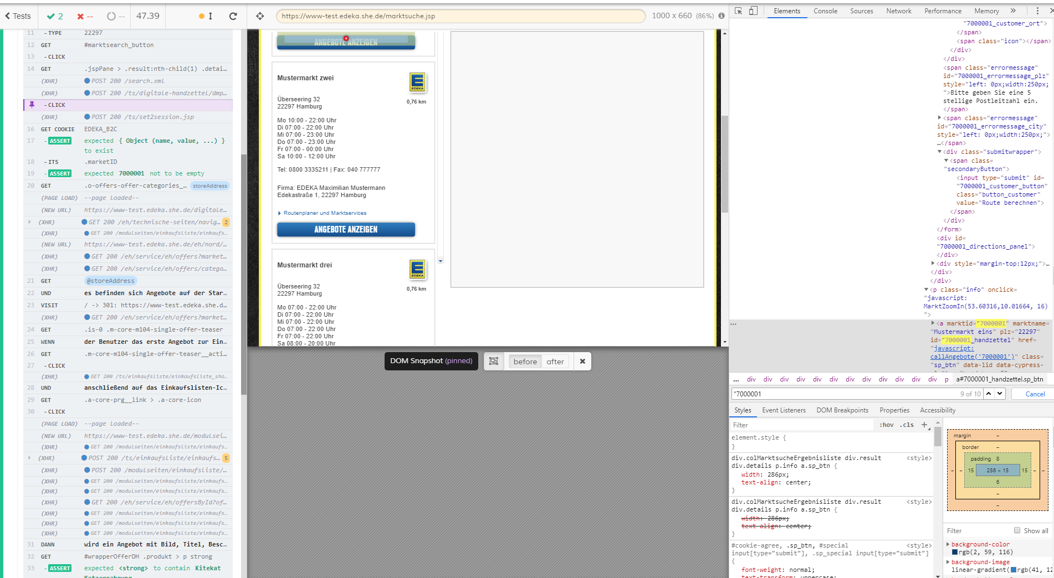Viewport: 1054px width, 578px height.
Task: Switch to the Console tab
Action: [825, 11]
